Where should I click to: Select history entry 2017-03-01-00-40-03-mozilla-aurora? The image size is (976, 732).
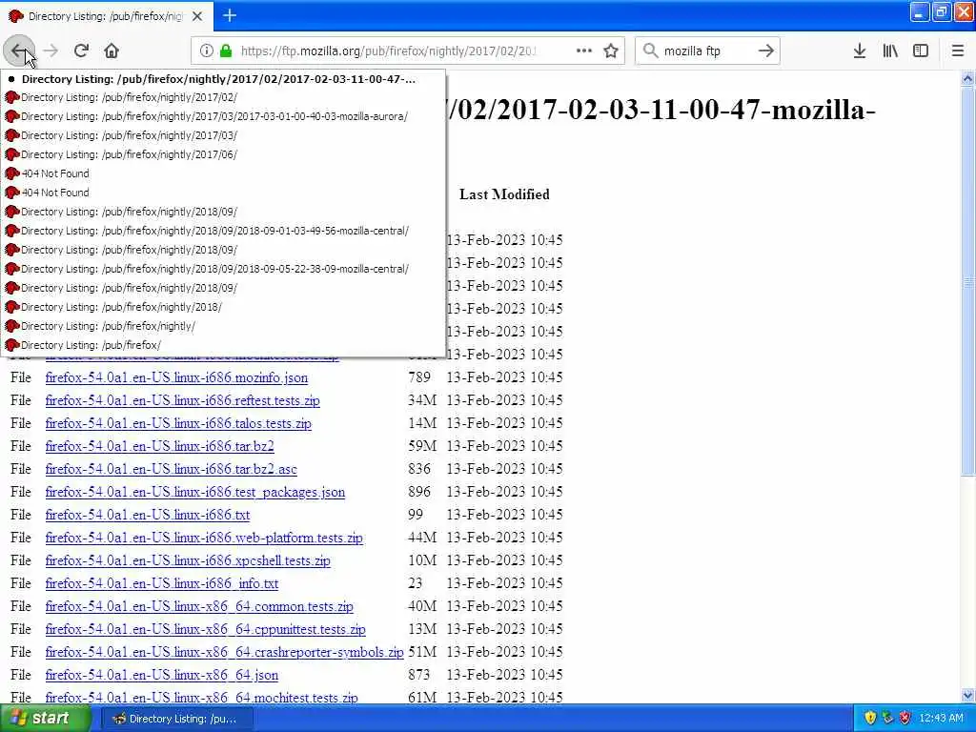click(x=223, y=116)
